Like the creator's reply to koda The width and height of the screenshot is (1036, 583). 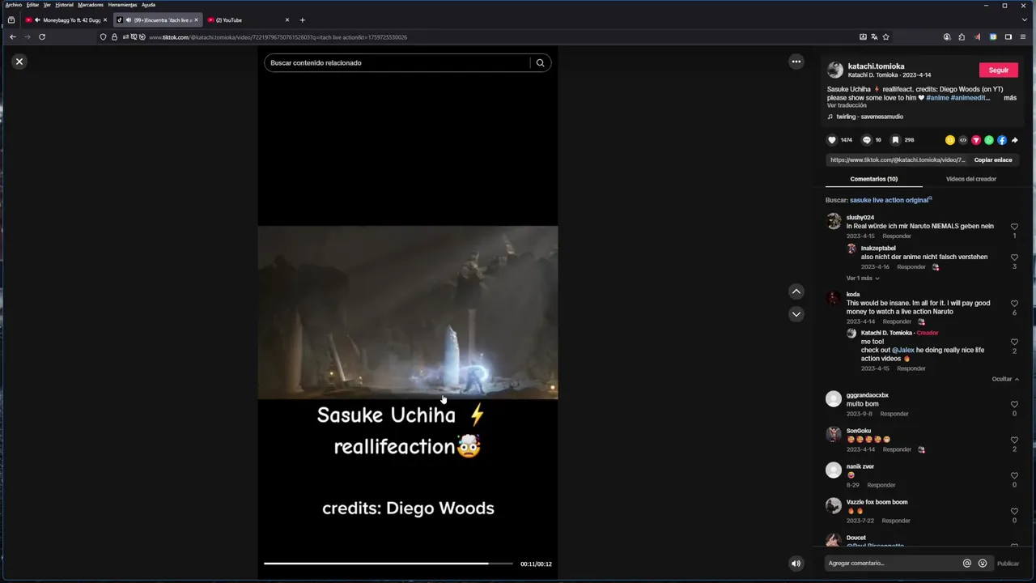pos(1014,342)
